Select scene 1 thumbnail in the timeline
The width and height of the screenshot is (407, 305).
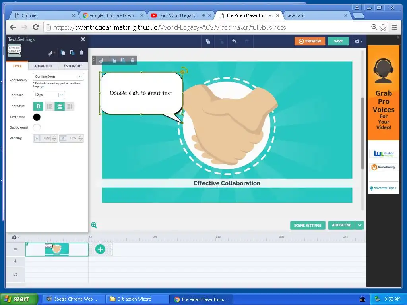click(x=56, y=249)
